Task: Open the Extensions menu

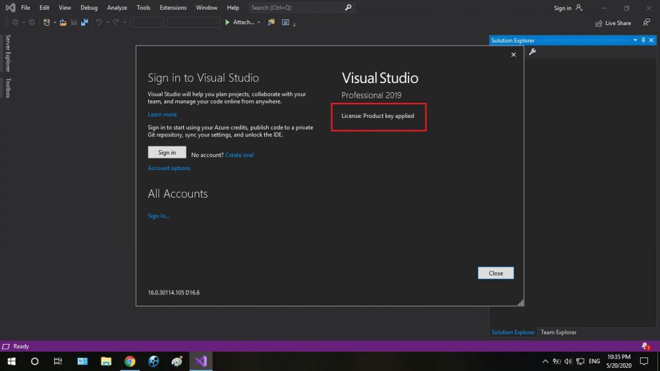Action: coord(173,8)
